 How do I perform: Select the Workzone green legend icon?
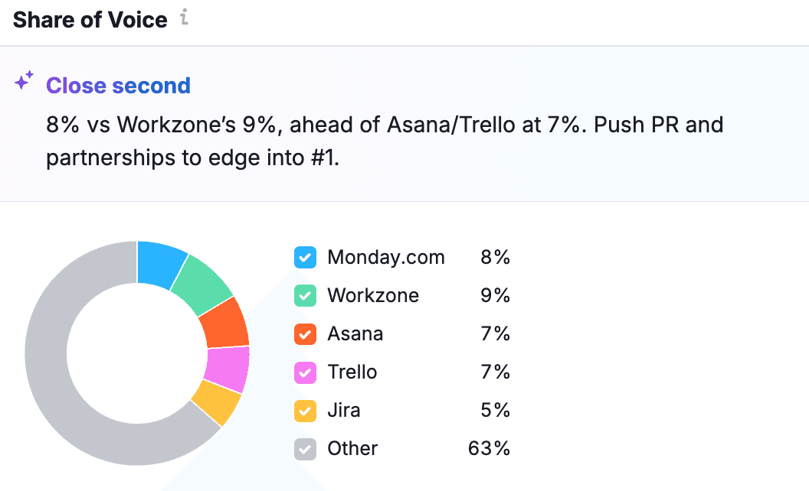[x=305, y=296]
